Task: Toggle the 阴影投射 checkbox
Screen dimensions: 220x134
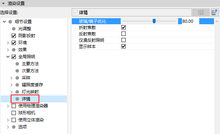Action: click(14, 36)
